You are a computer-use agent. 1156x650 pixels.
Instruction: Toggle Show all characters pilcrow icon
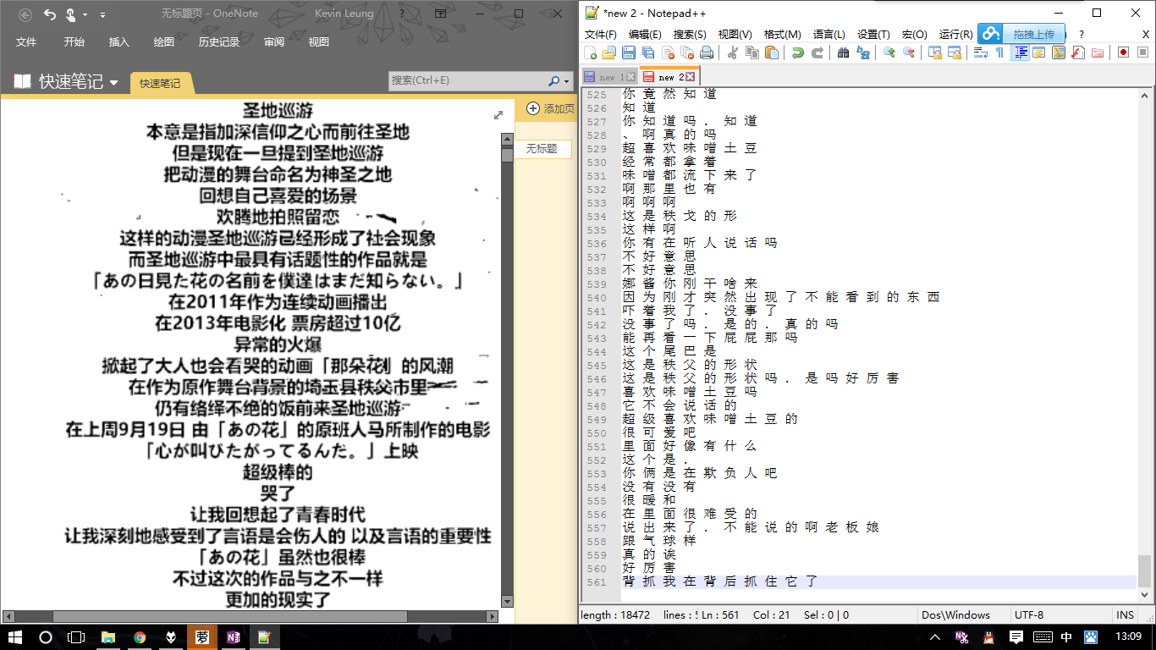(999, 52)
